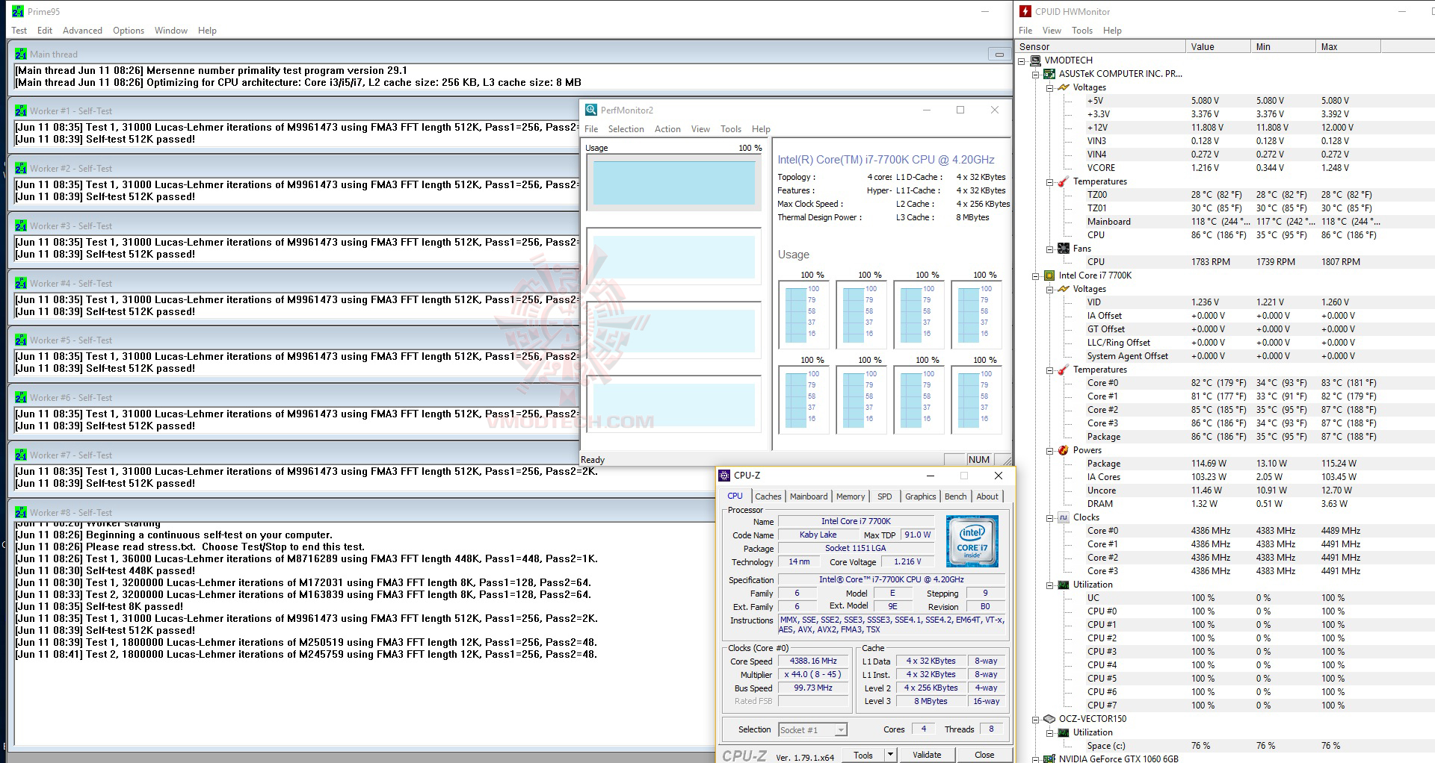This screenshot has height=763, width=1435.
Task: Click the Value column header in HWMonitor
Action: (1218, 46)
